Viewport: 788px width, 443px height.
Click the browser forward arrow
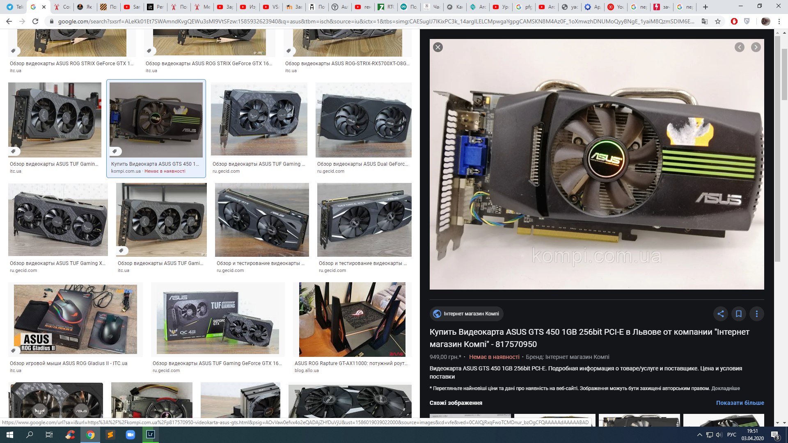22,21
